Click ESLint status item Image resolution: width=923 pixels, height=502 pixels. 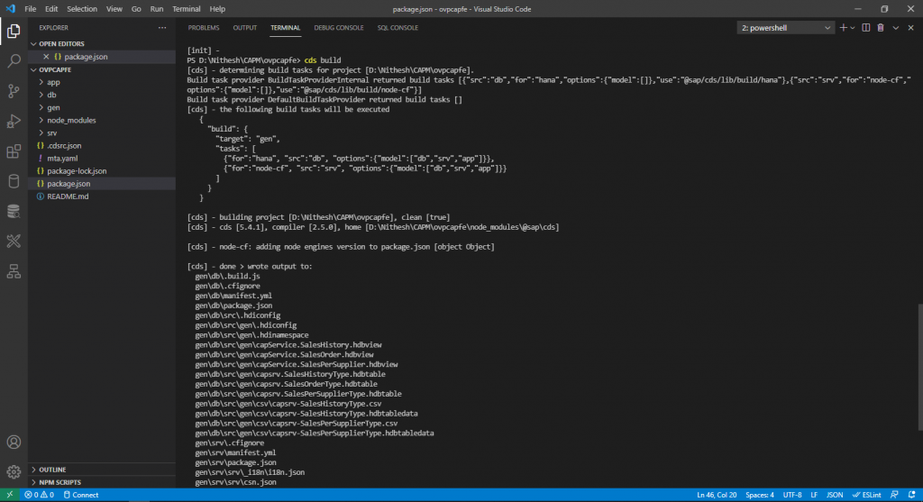867,495
